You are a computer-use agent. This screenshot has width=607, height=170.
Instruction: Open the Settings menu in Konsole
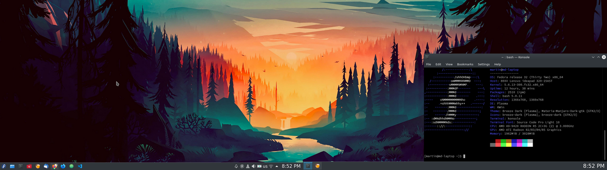coord(484,64)
